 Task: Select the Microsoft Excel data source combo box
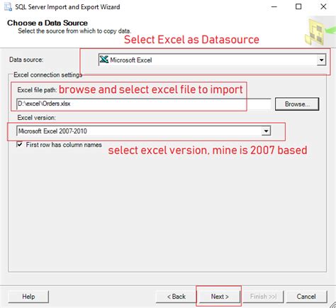[212, 60]
